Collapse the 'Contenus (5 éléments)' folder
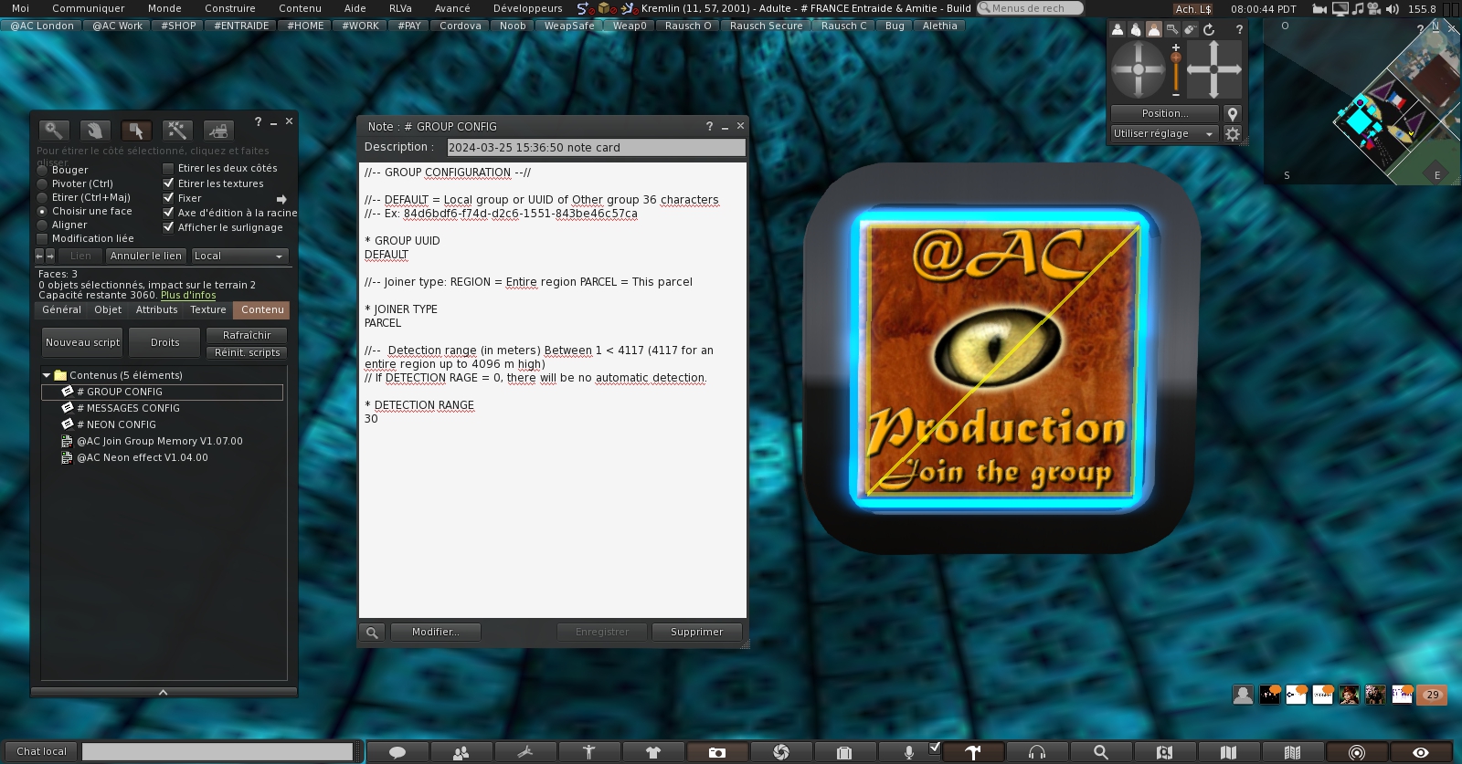The width and height of the screenshot is (1462, 764). click(x=47, y=375)
